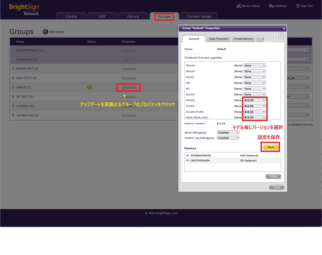Click device icon for L8G79Y002454

point(188,160)
